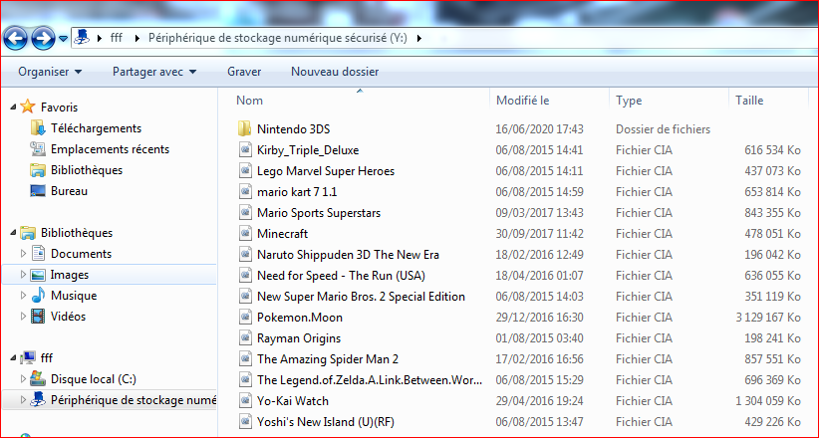The image size is (819, 438).
Task: Click the '16/06/2020 17:43' date cell
Action: click(x=540, y=129)
